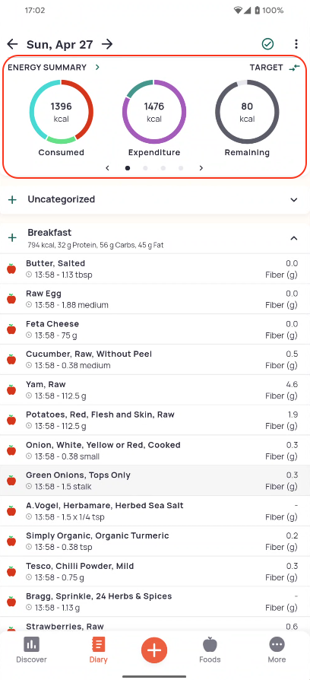
Task: Advance to next day arrow
Action: click(x=107, y=44)
